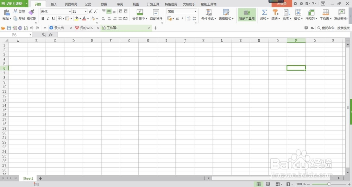Click the distributed alignment icon

coord(126,19)
